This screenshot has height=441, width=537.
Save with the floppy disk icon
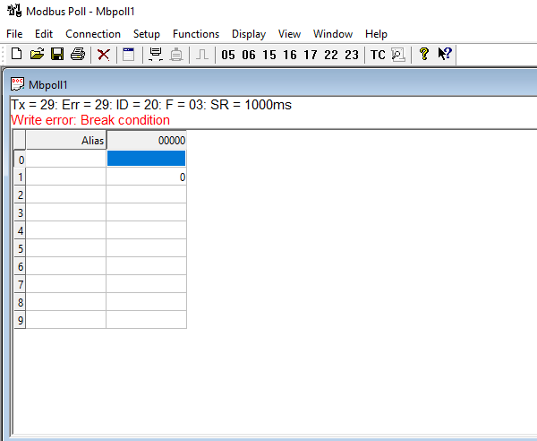click(57, 54)
